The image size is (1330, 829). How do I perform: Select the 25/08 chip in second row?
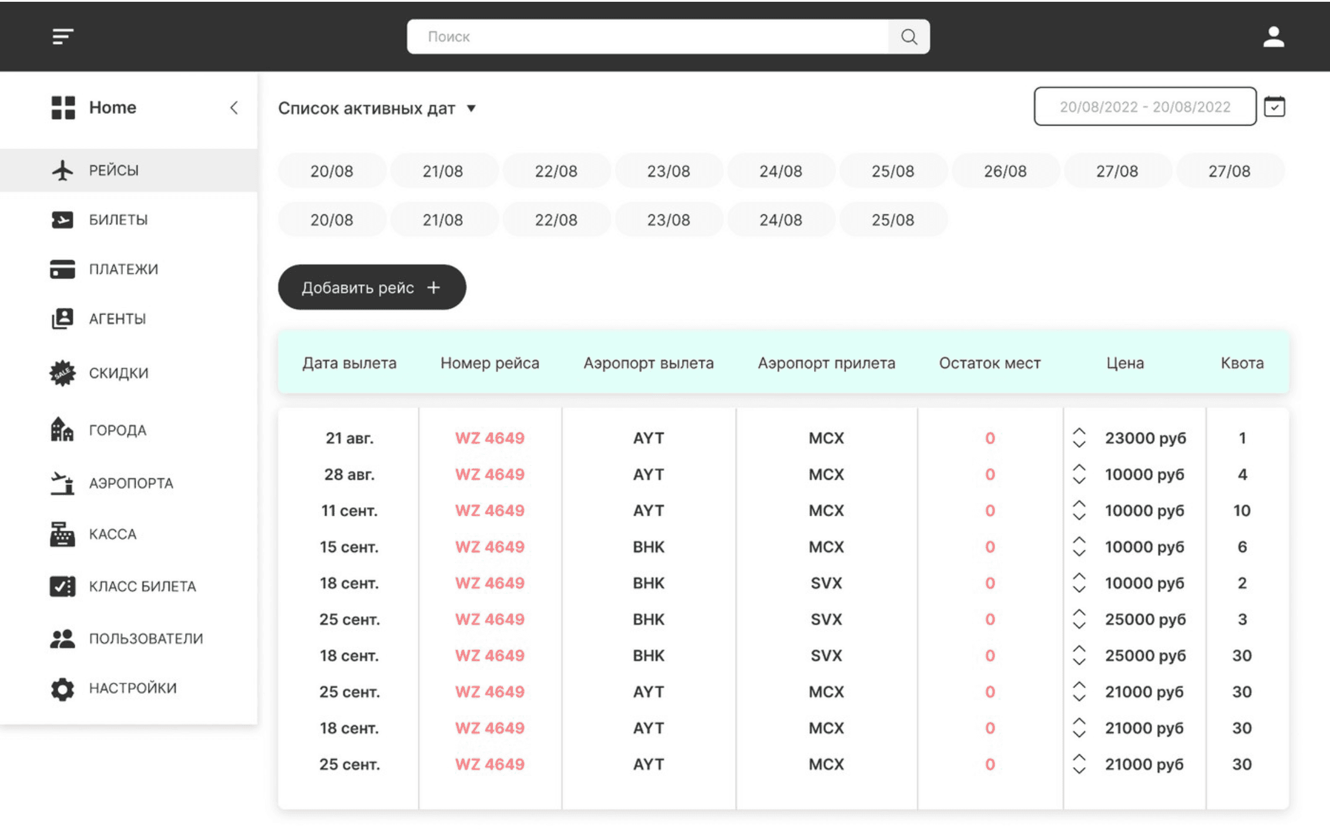(x=893, y=220)
